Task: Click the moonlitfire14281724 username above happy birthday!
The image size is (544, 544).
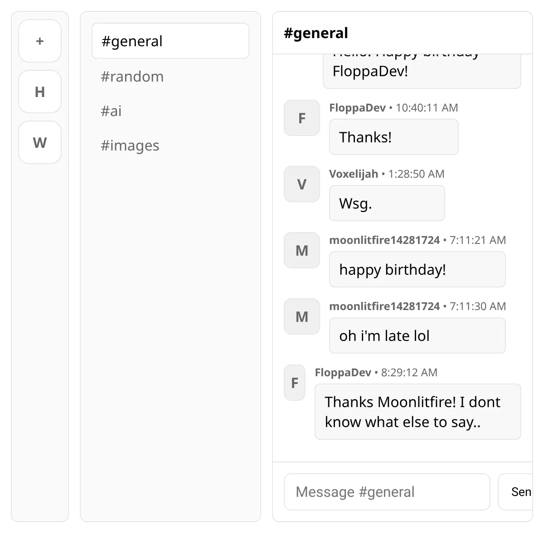Action: point(384,240)
